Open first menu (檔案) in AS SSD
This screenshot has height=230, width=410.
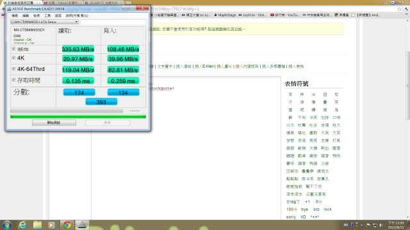coord(15,15)
